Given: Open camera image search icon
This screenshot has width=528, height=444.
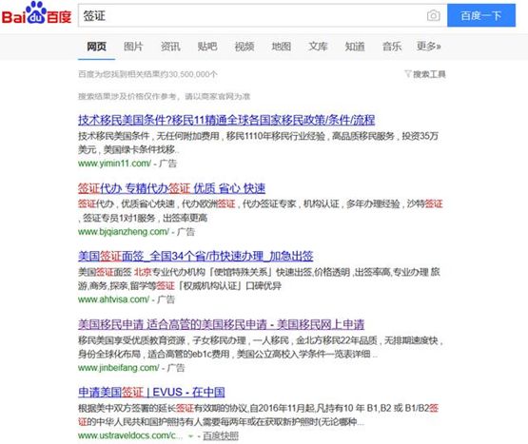Looking at the screenshot, I should click(x=434, y=15).
